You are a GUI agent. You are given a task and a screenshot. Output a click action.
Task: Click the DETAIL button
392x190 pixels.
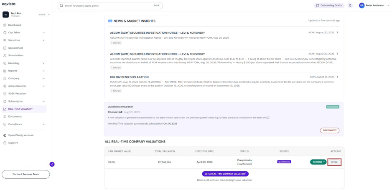pyautogui.click(x=334, y=162)
